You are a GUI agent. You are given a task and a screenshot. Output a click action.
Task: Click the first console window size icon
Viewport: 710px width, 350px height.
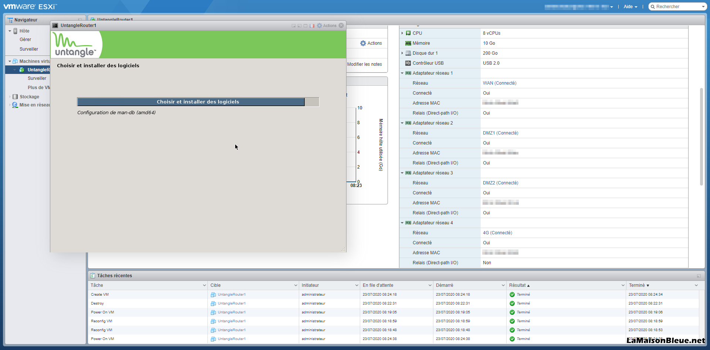294,26
